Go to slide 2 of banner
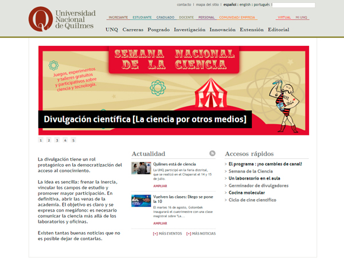This screenshot has height=259, width=344. 49,140
